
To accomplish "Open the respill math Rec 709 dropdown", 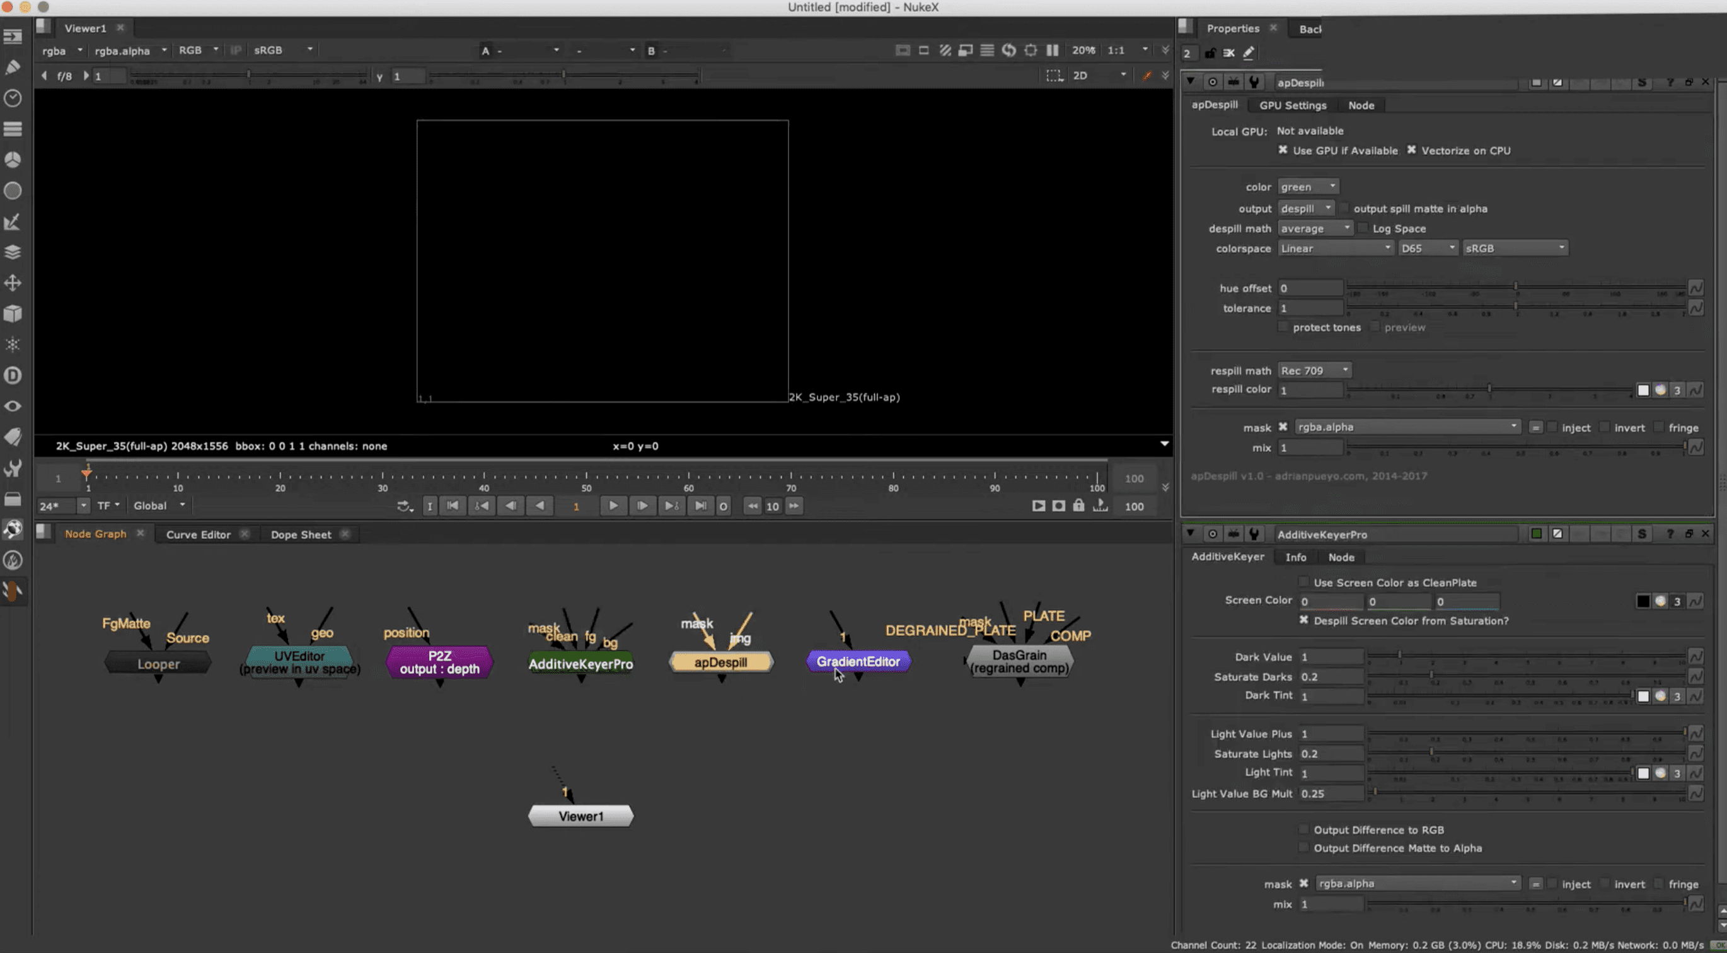I will [x=1314, y=371].
